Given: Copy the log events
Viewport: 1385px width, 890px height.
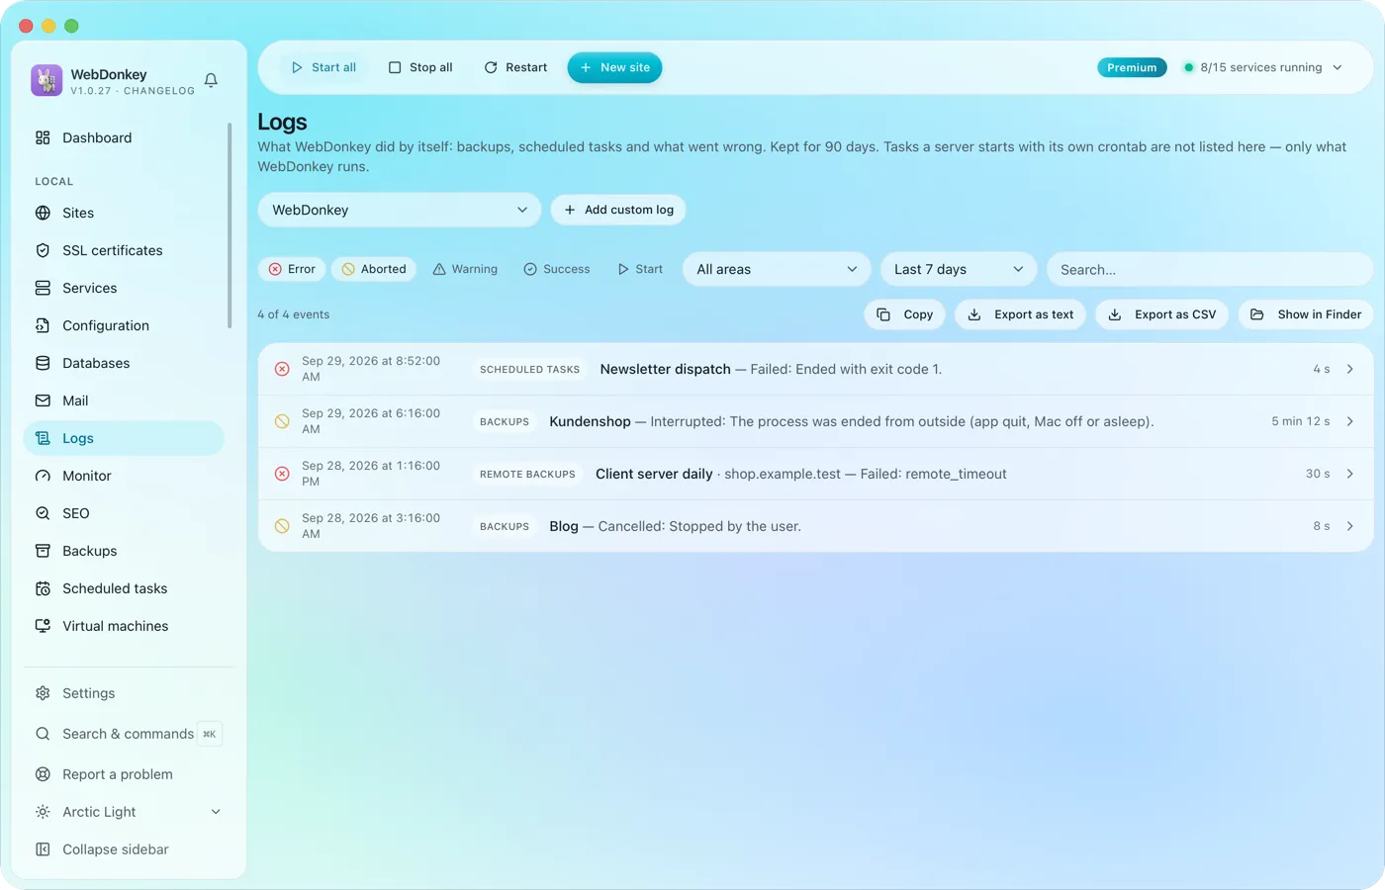Looking at the screenshot, I should click(905, 314).
